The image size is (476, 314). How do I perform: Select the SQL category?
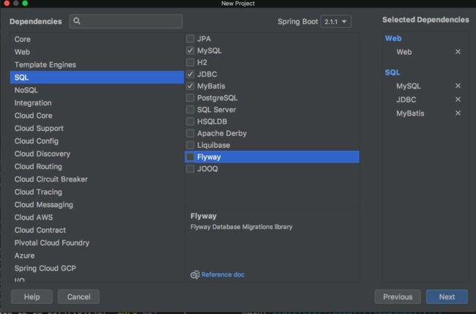coord(97,78)
